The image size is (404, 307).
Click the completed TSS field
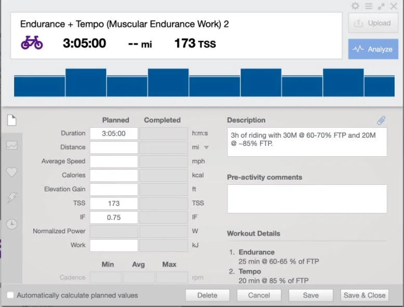[163, 203]
